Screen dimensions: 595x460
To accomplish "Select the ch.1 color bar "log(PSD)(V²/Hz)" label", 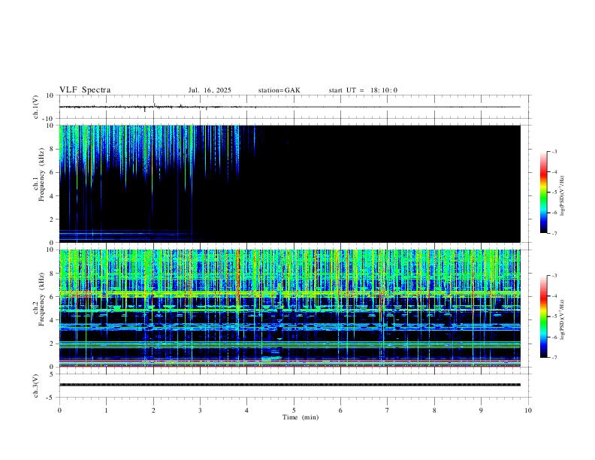I will 563,195.
